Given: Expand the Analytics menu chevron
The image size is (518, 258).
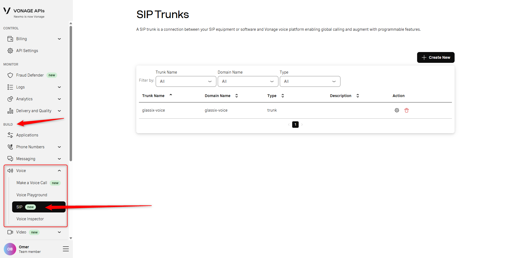Looking at the screenshot, I should [x=59, y=99].
